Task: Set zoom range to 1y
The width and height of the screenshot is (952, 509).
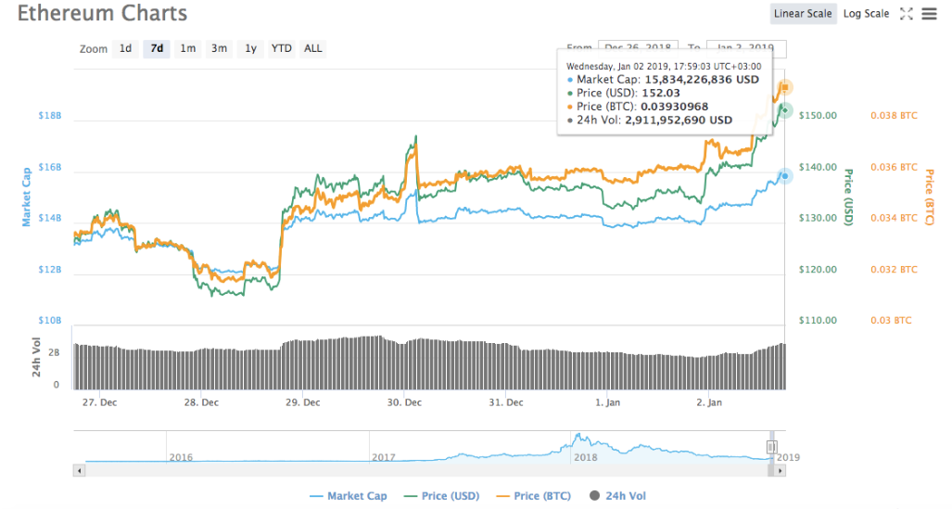Action: (x=251, y=48)
